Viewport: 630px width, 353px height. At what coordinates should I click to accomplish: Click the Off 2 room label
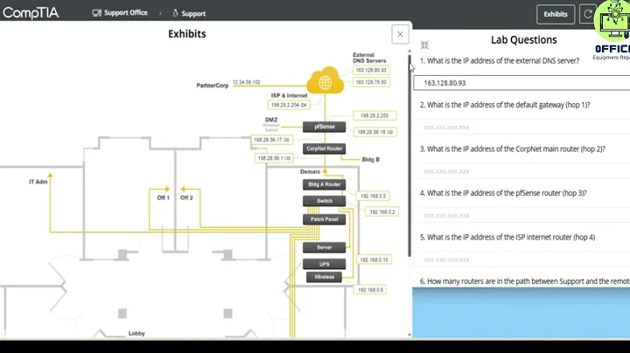pos(186,197)
